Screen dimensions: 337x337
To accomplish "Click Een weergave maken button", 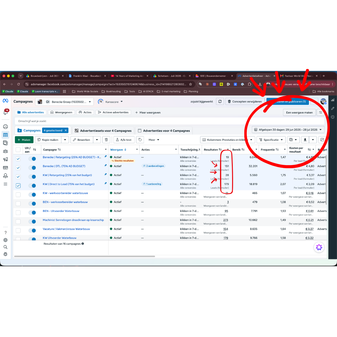I will point(299,112).
